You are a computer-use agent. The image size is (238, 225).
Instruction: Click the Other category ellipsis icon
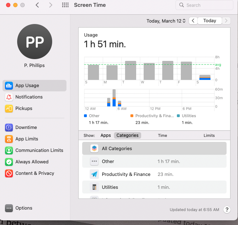[94, 161]
